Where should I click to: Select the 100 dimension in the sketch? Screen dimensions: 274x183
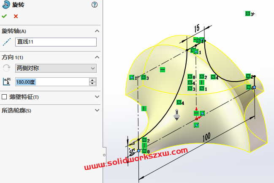point(206,137)
